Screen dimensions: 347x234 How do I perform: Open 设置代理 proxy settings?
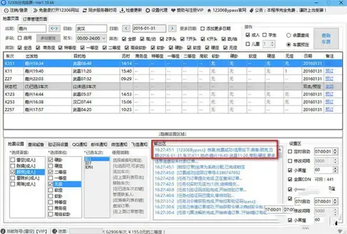point(156,10)
